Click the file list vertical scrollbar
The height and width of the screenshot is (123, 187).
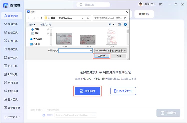(128, 37)
